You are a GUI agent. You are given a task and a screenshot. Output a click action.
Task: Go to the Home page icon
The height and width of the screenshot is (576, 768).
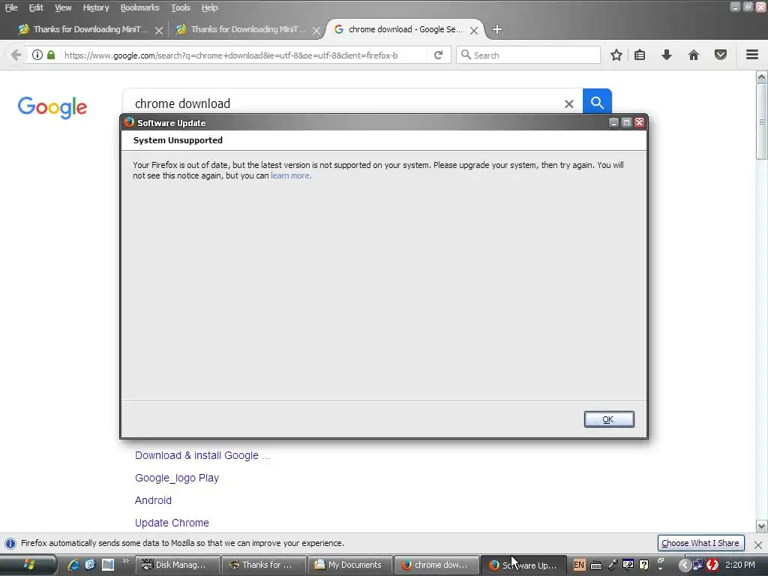pos(694,55)
